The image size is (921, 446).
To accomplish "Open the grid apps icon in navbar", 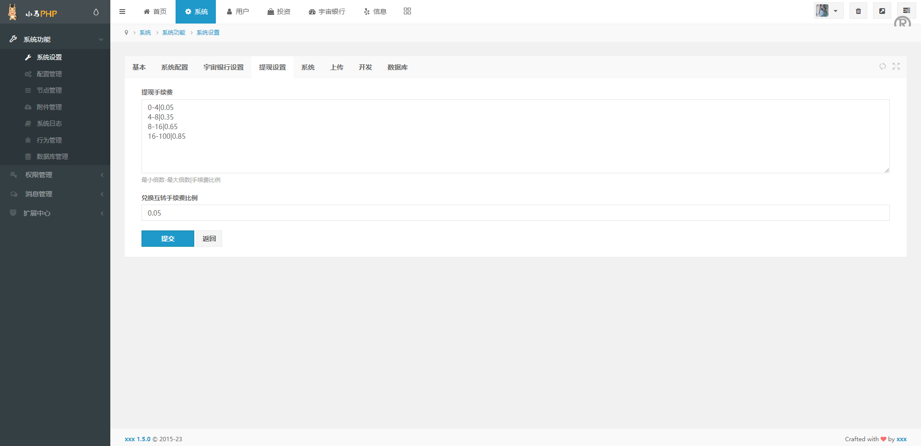I will (407, 11).
